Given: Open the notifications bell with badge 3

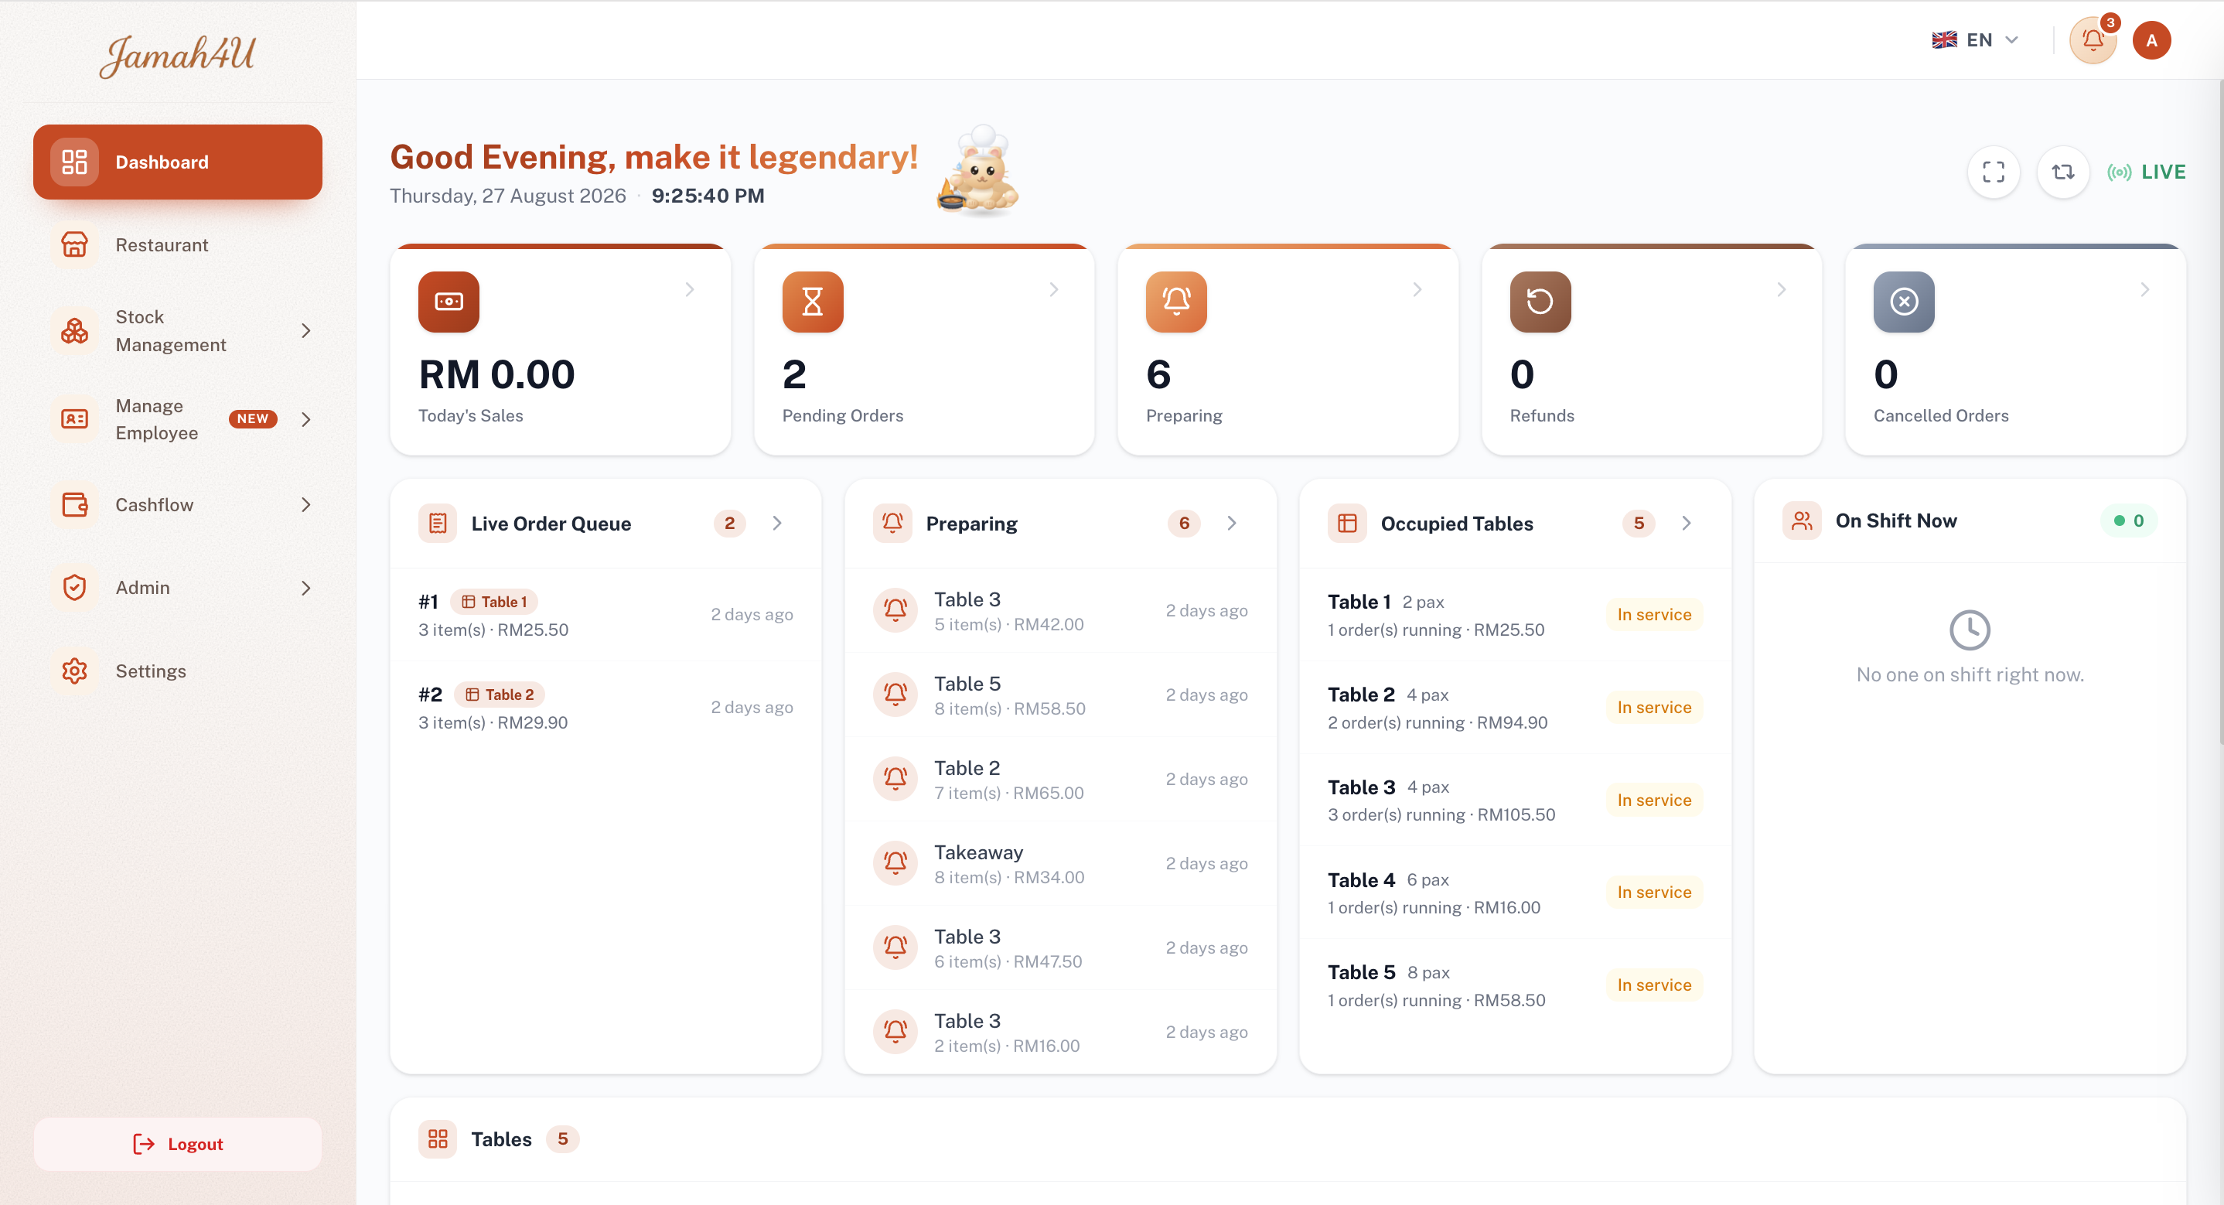Looking at the screenshot, I should 2092,39.
